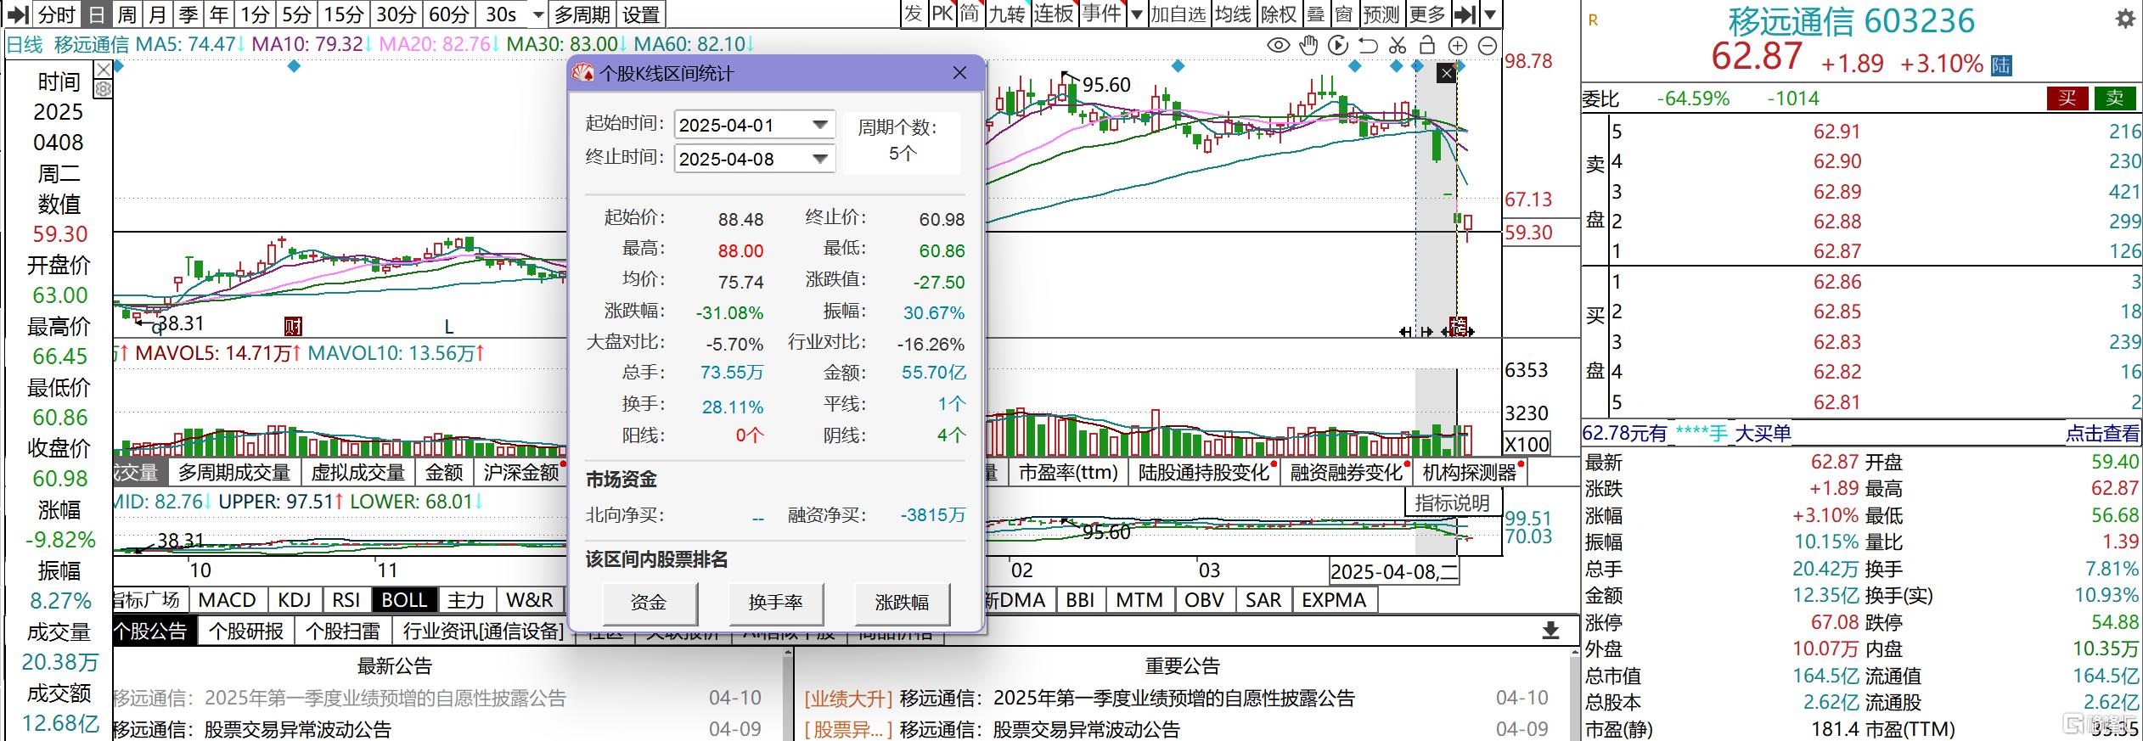
Task: Open the settings gear beside stock title
Action: click(x=2124, y=19)
